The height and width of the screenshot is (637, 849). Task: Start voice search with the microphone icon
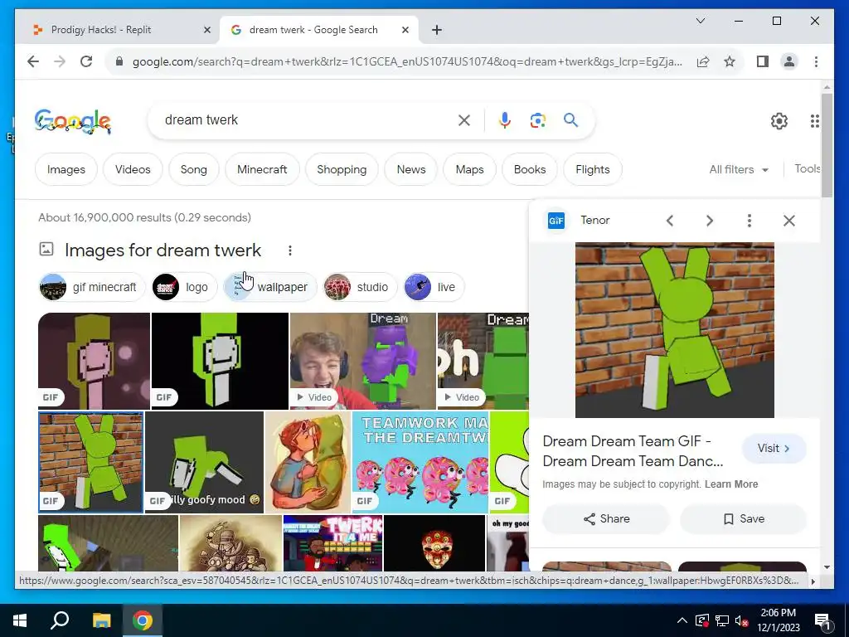point(505,120)
